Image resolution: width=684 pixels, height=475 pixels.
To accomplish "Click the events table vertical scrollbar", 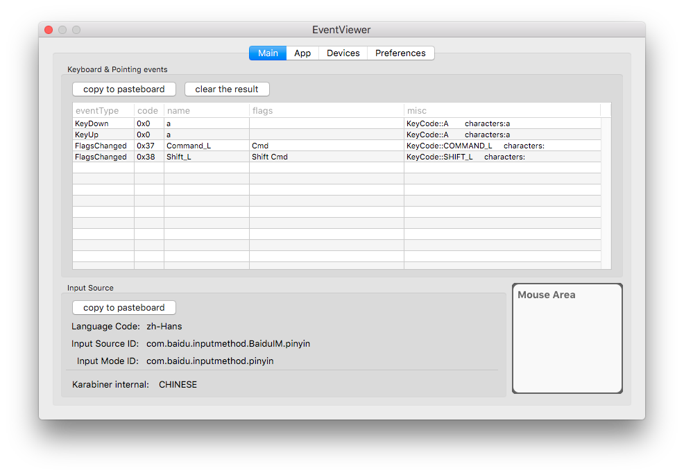I will (606, 193).
